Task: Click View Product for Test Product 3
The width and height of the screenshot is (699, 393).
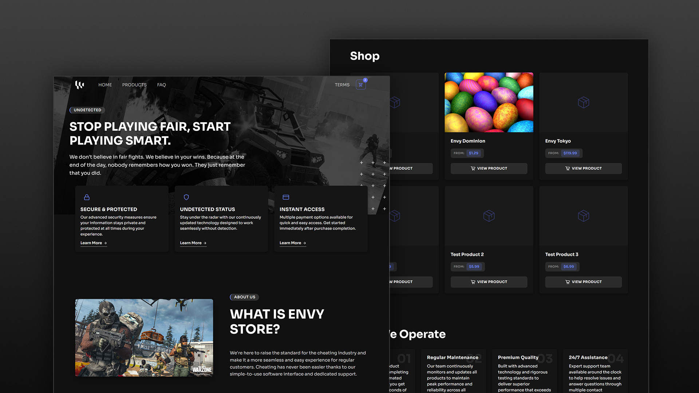Action: click(x=584, y=282)
